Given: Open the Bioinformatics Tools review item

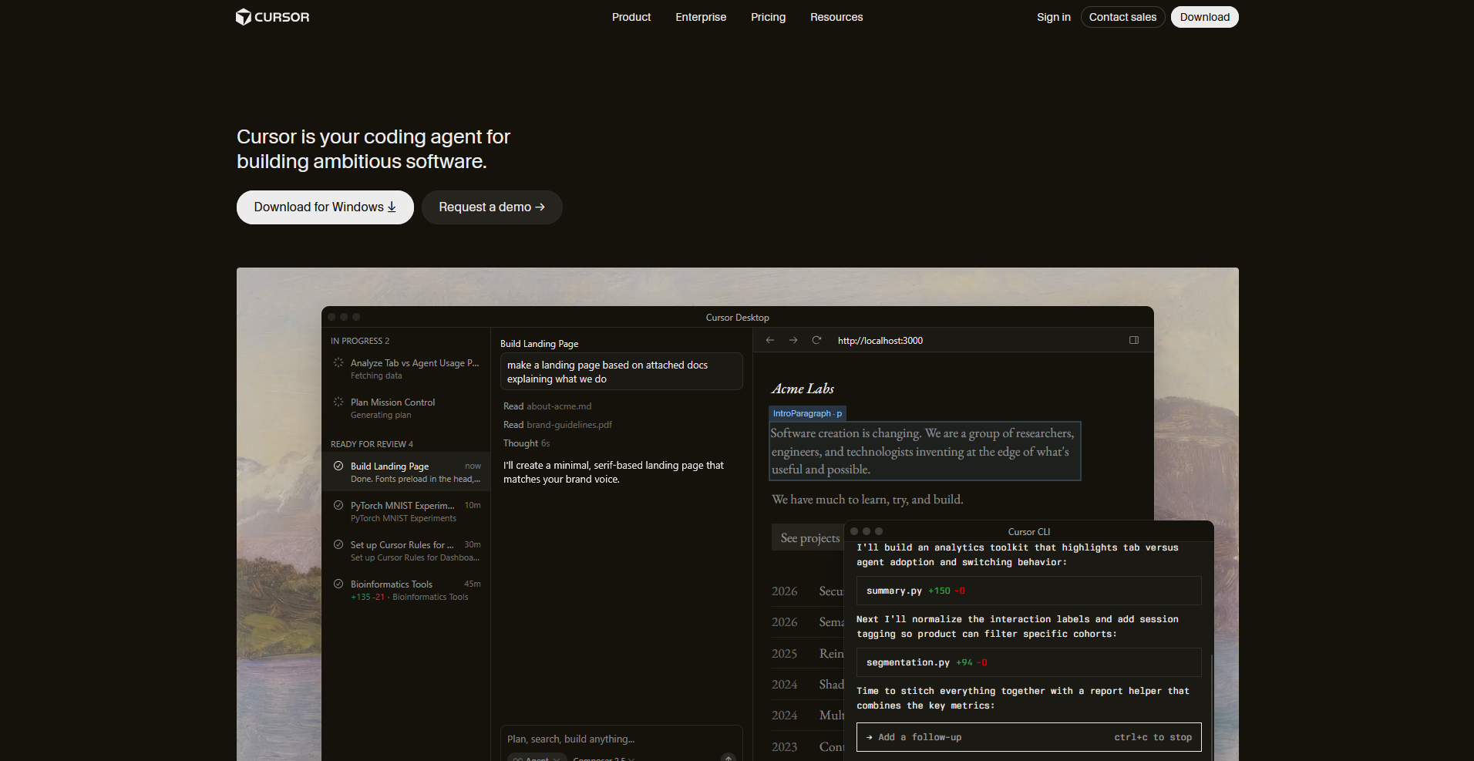Looking at the screenshot, I should (406, 590).
